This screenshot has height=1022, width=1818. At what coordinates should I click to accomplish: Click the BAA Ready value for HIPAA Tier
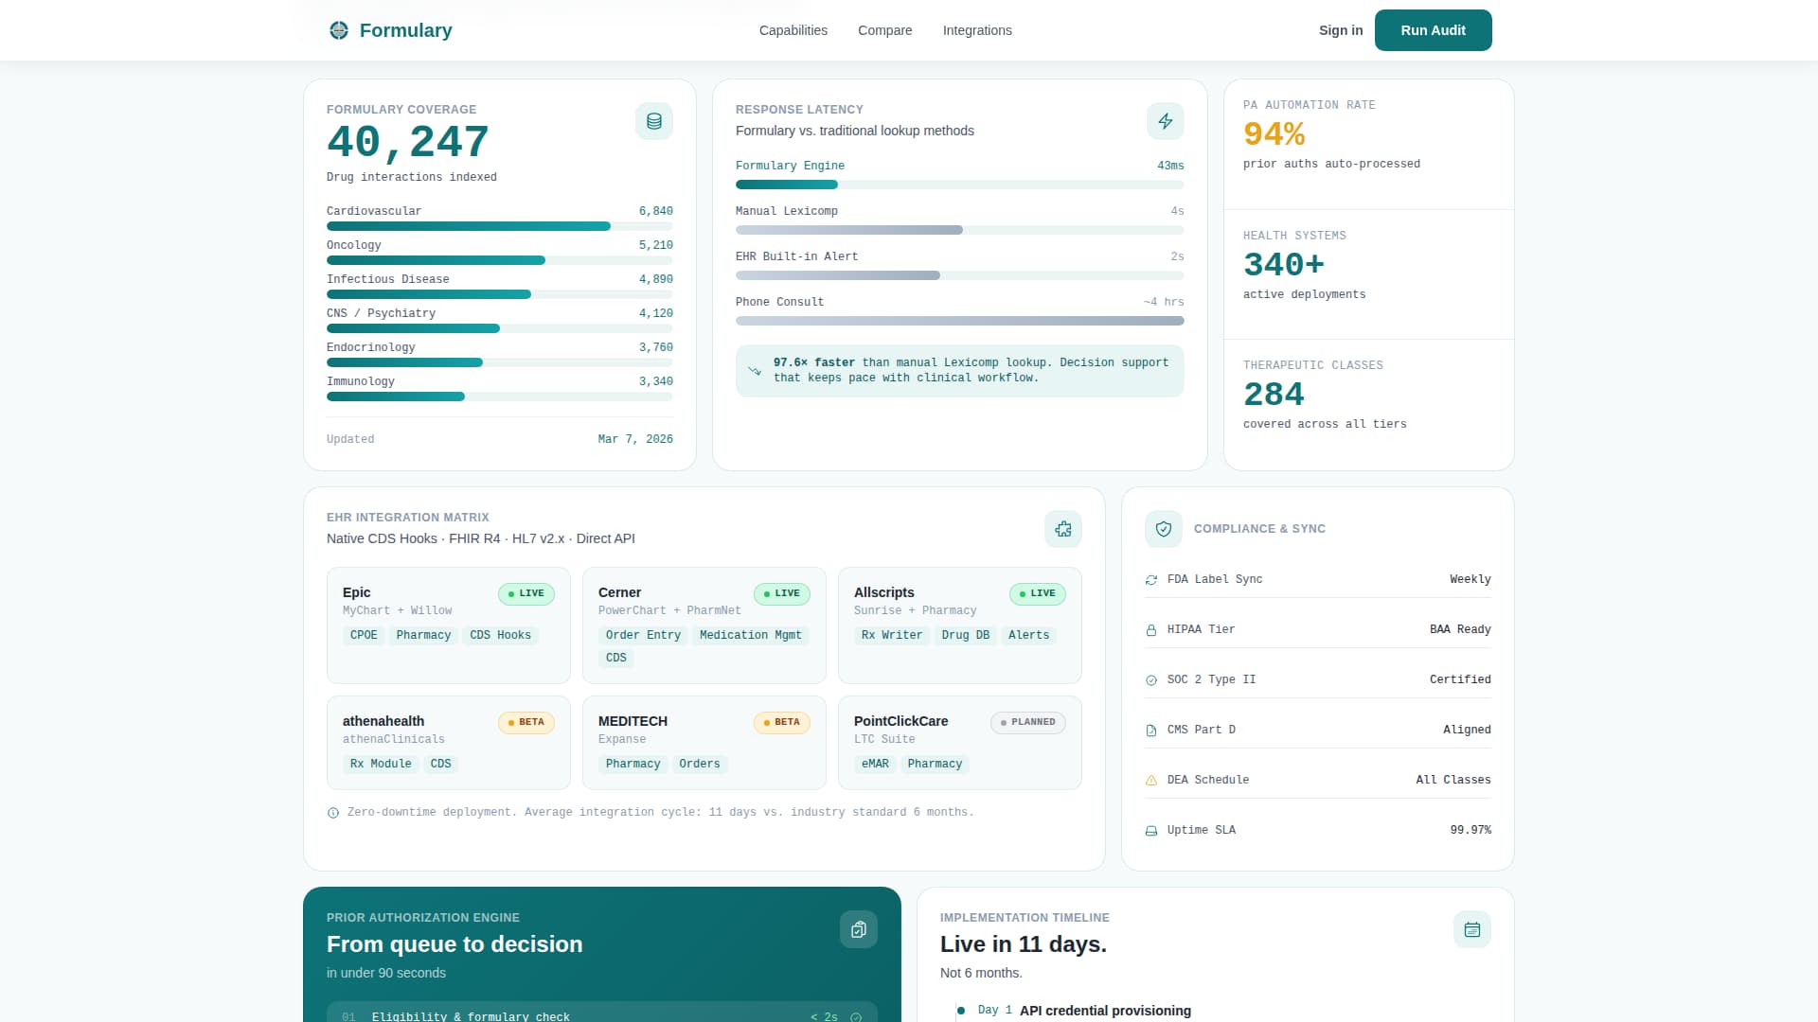click(x=1460, y=629)
